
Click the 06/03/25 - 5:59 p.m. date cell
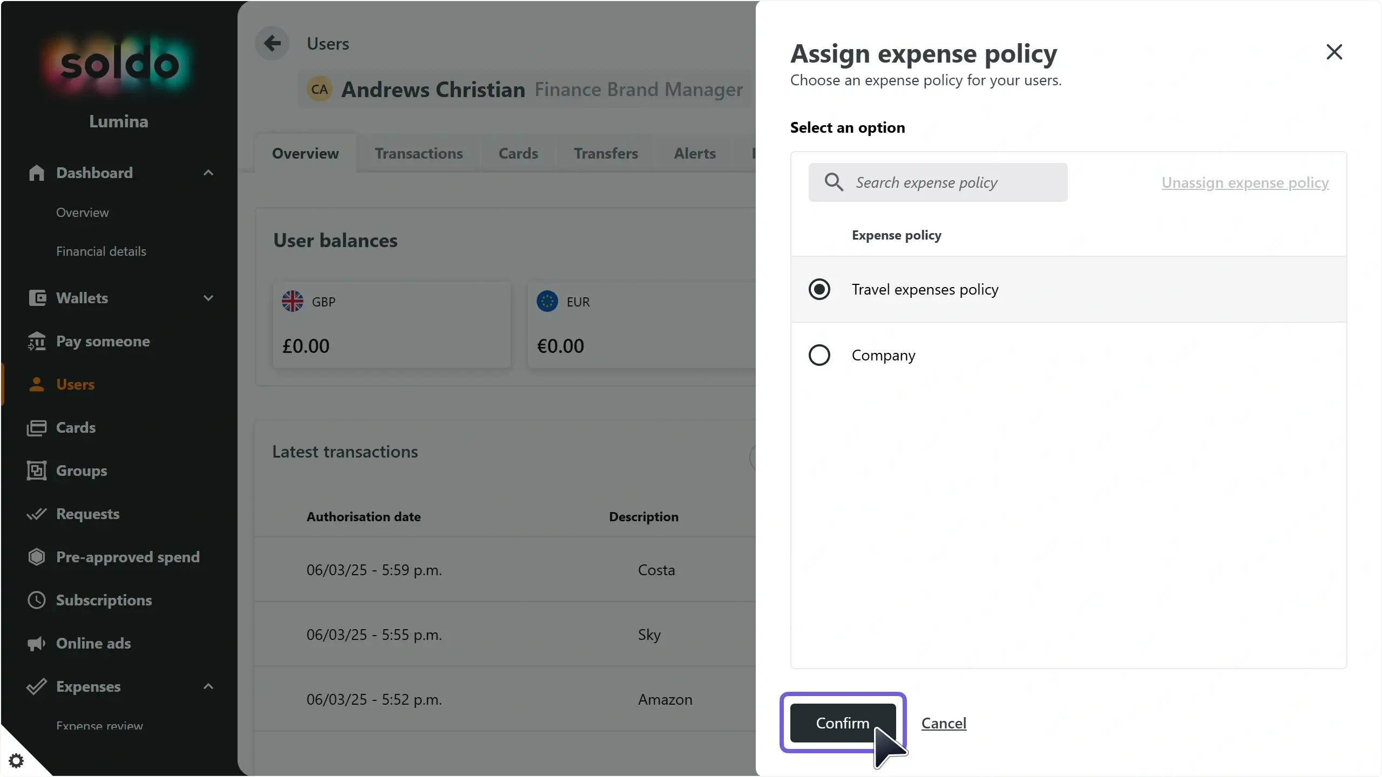374,570
